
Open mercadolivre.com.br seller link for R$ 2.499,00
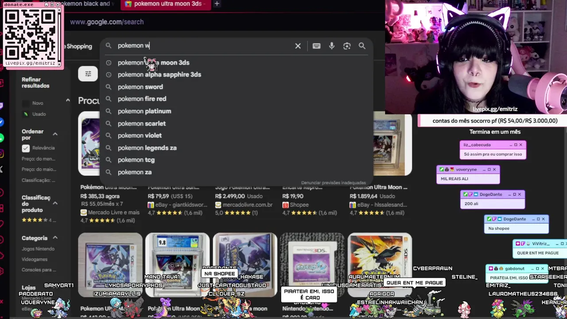tap(244, 205)
